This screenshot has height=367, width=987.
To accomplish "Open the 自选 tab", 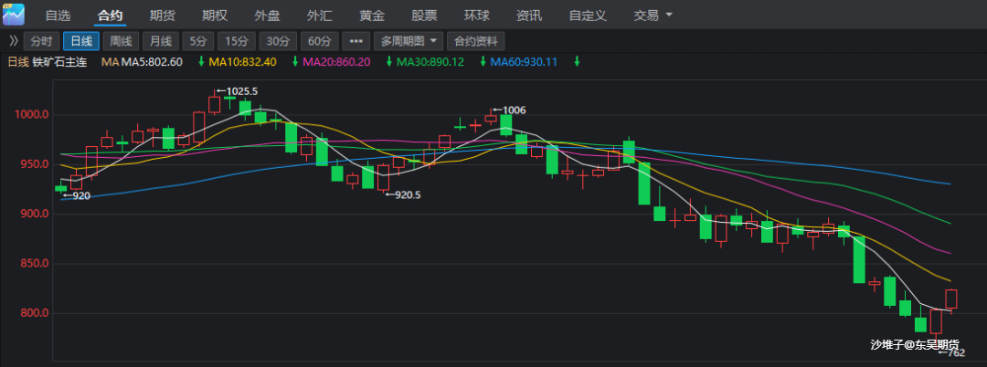I will (58, 16).
